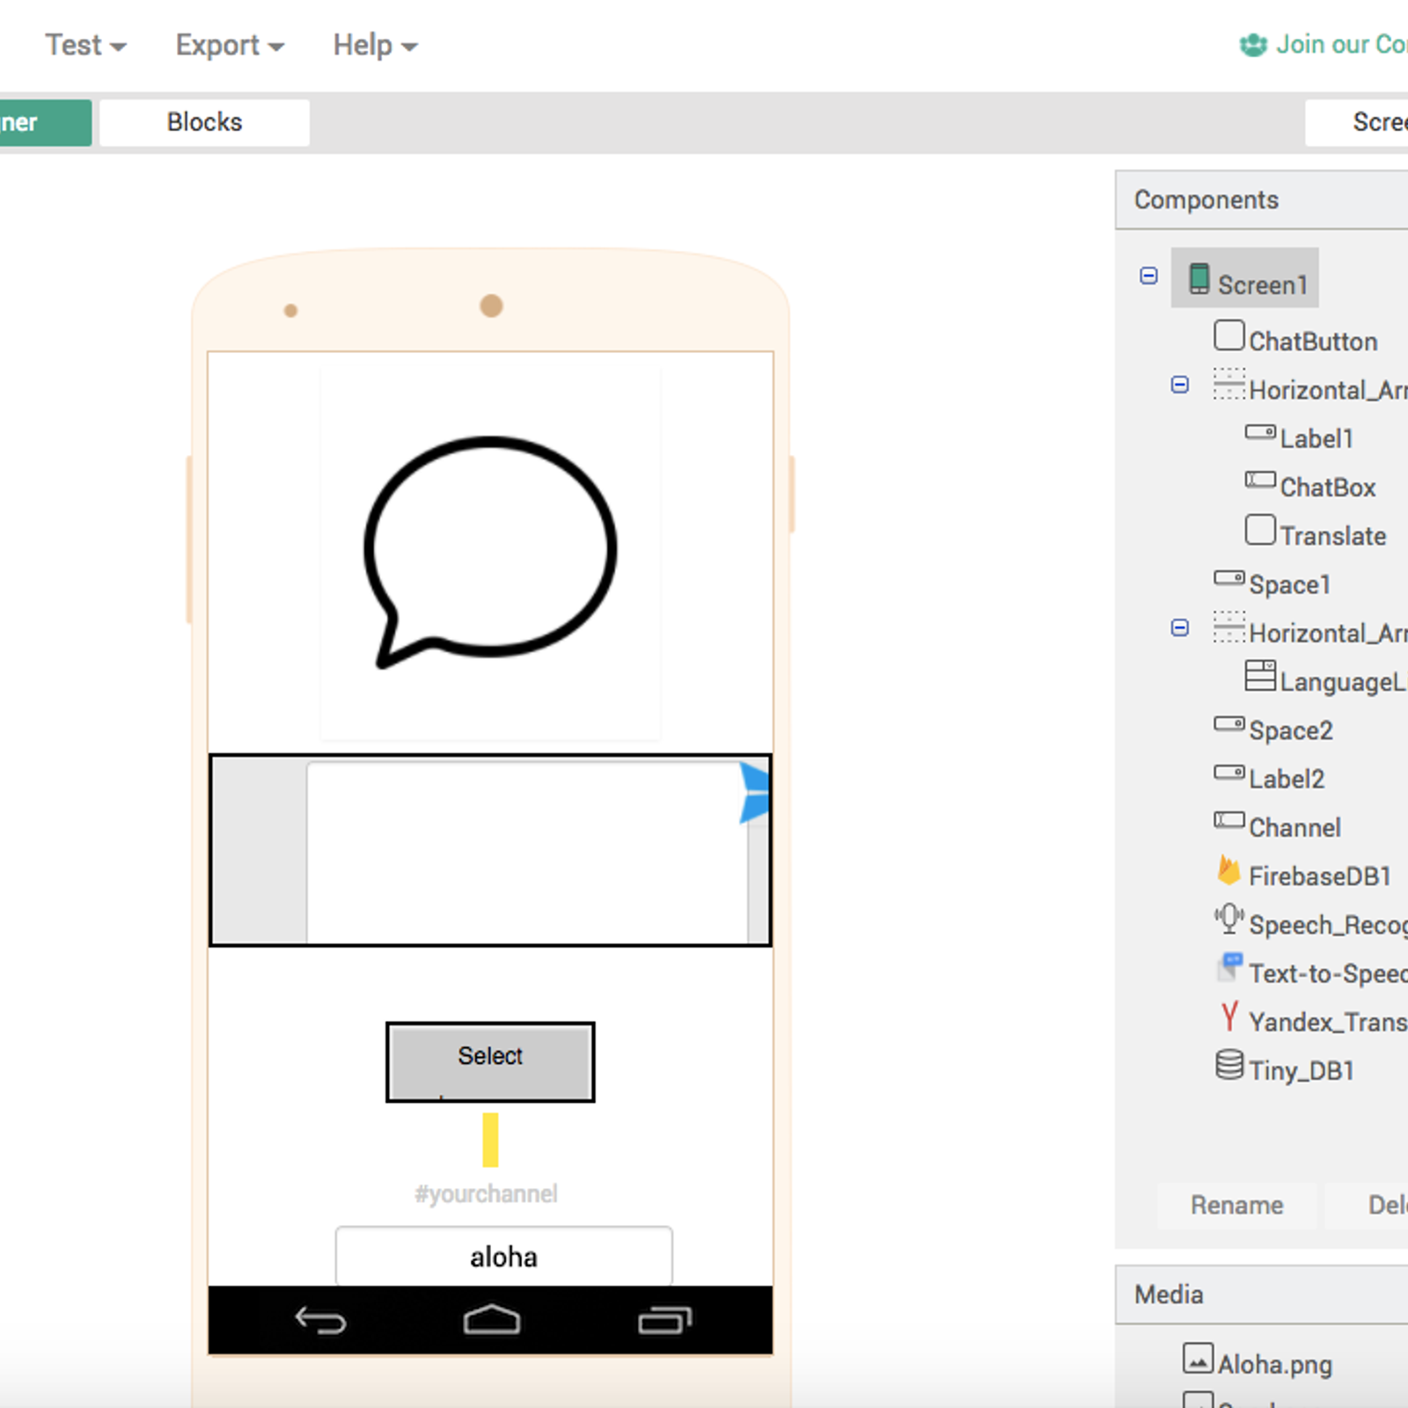The width and height of the screenshot is (1408, 1408).
Task: Select Screen1 in the component tree
Action: point(1244,278)
